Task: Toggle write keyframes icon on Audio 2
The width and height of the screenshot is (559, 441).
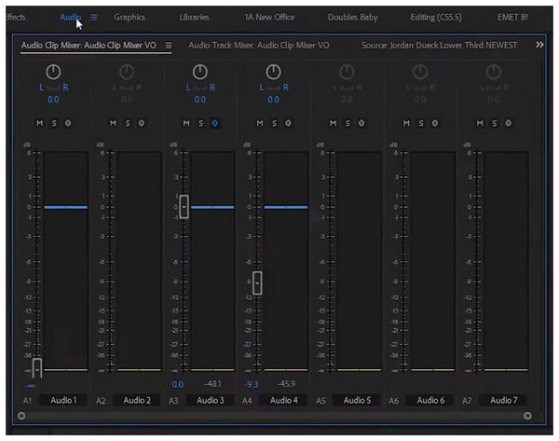Action: (142, 123)
